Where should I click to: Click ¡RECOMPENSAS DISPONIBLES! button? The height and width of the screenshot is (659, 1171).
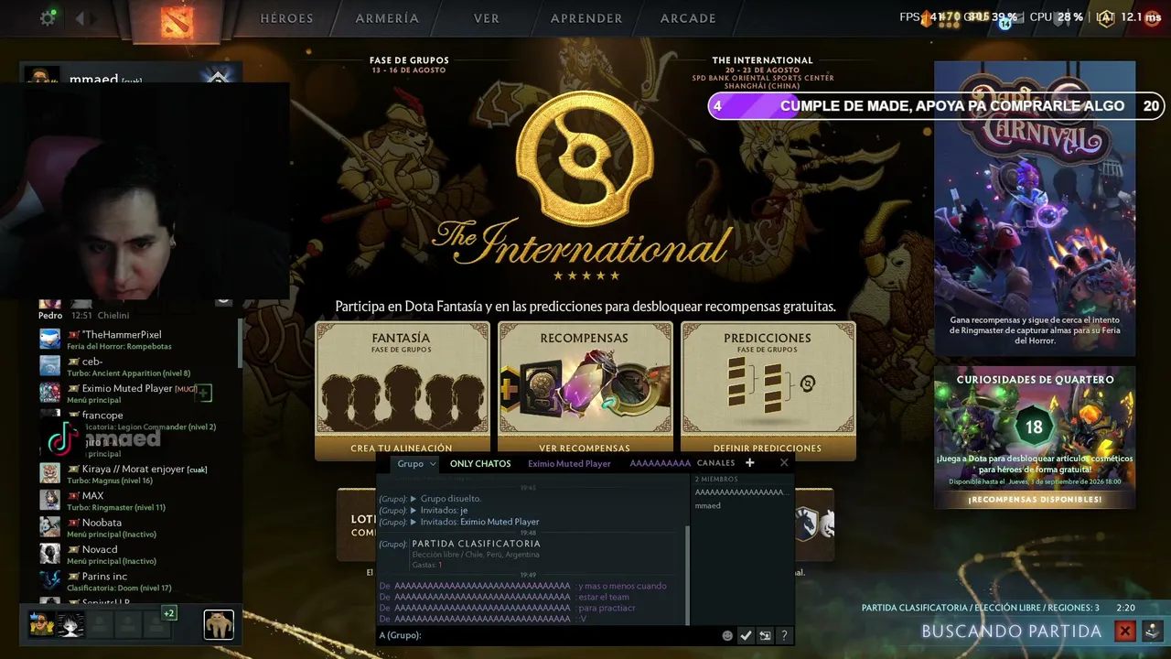tap(1035, 500)
